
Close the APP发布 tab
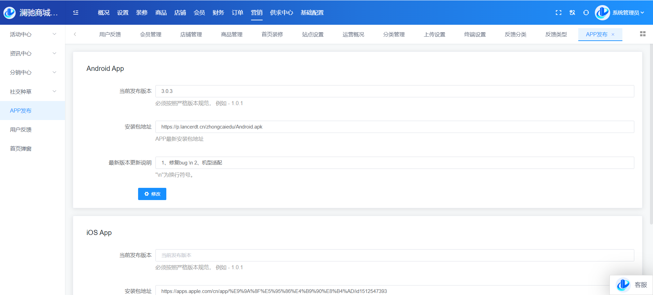click(613, 35)
